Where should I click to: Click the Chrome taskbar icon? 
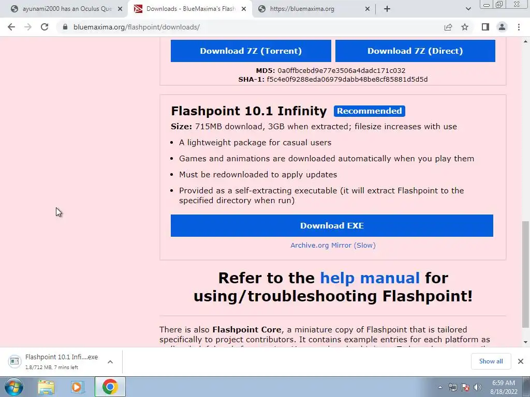(x=110, y=387)
